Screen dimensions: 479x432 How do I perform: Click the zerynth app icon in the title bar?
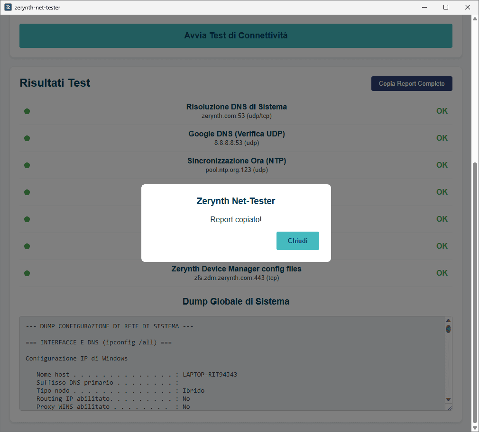coord(8,7)
